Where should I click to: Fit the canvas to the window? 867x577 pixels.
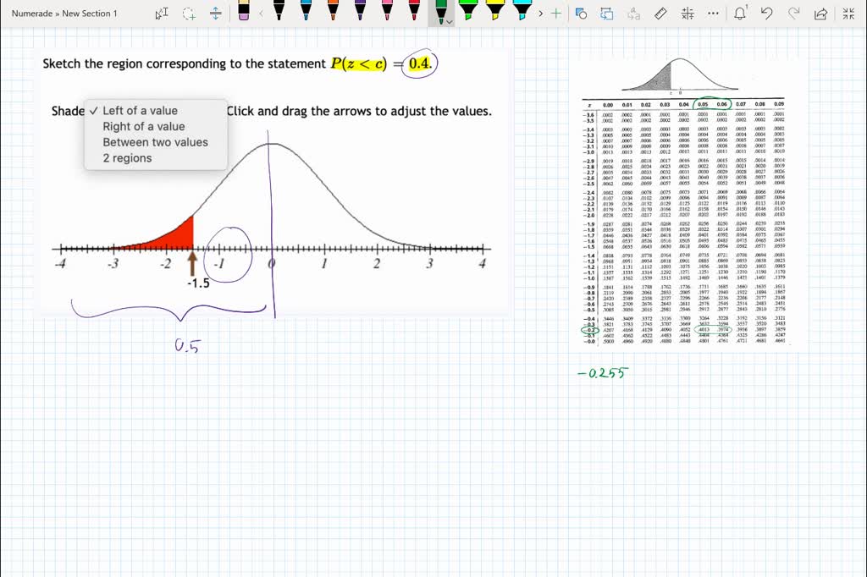(x=847, y=13)
